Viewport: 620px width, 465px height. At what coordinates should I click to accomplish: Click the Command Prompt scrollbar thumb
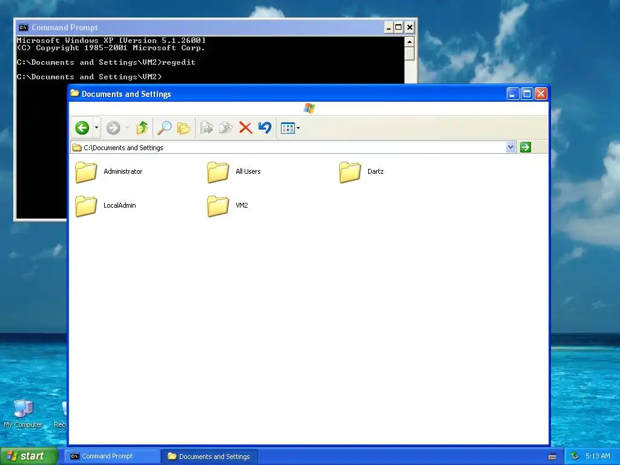[410, 53]
